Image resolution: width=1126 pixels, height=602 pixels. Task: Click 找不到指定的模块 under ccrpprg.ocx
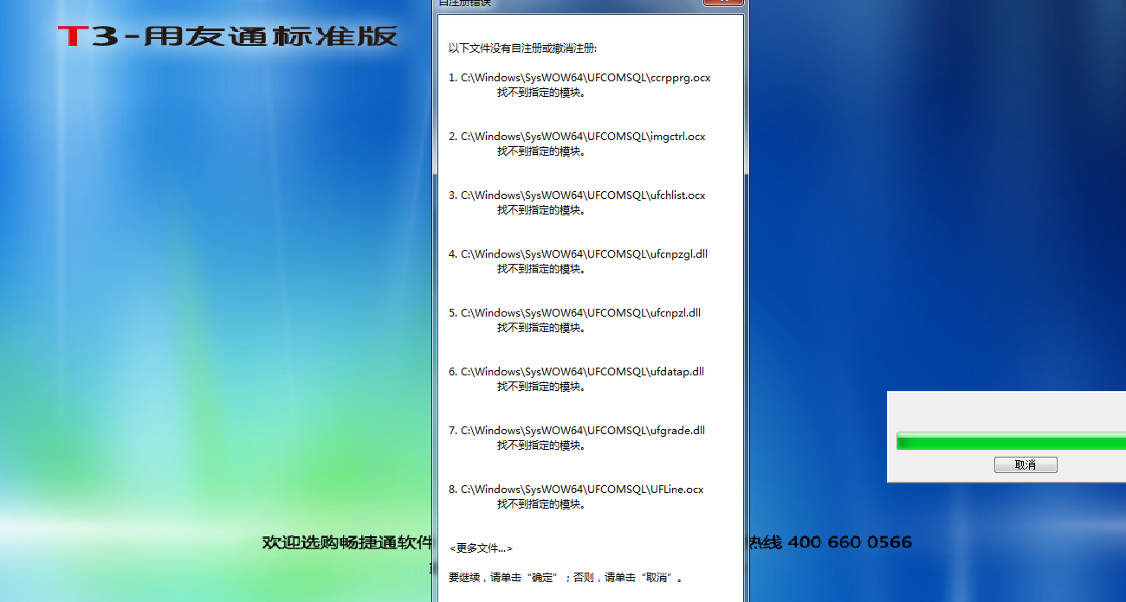(541, 93)
